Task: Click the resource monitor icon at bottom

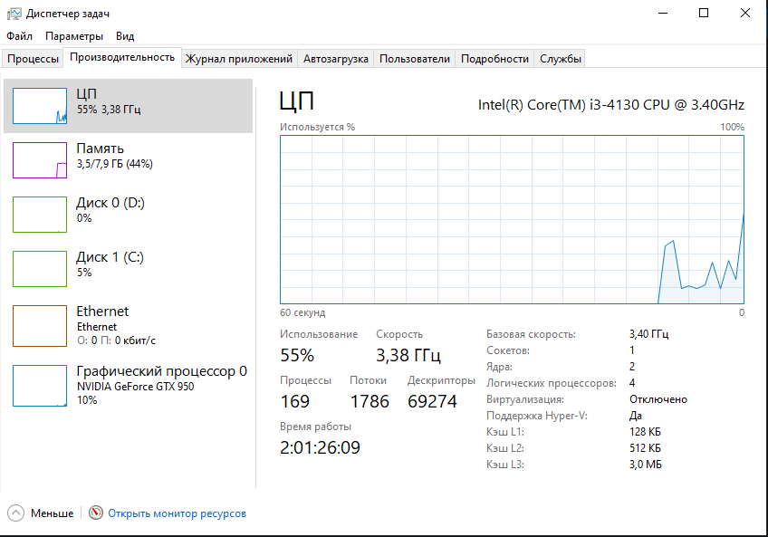Action: coord(96,513)
